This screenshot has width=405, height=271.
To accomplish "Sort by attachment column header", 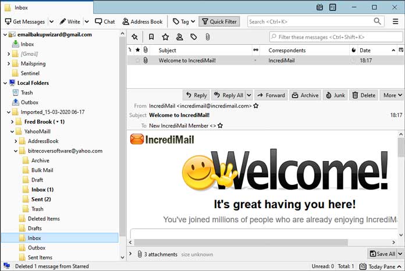I will 145,50.
